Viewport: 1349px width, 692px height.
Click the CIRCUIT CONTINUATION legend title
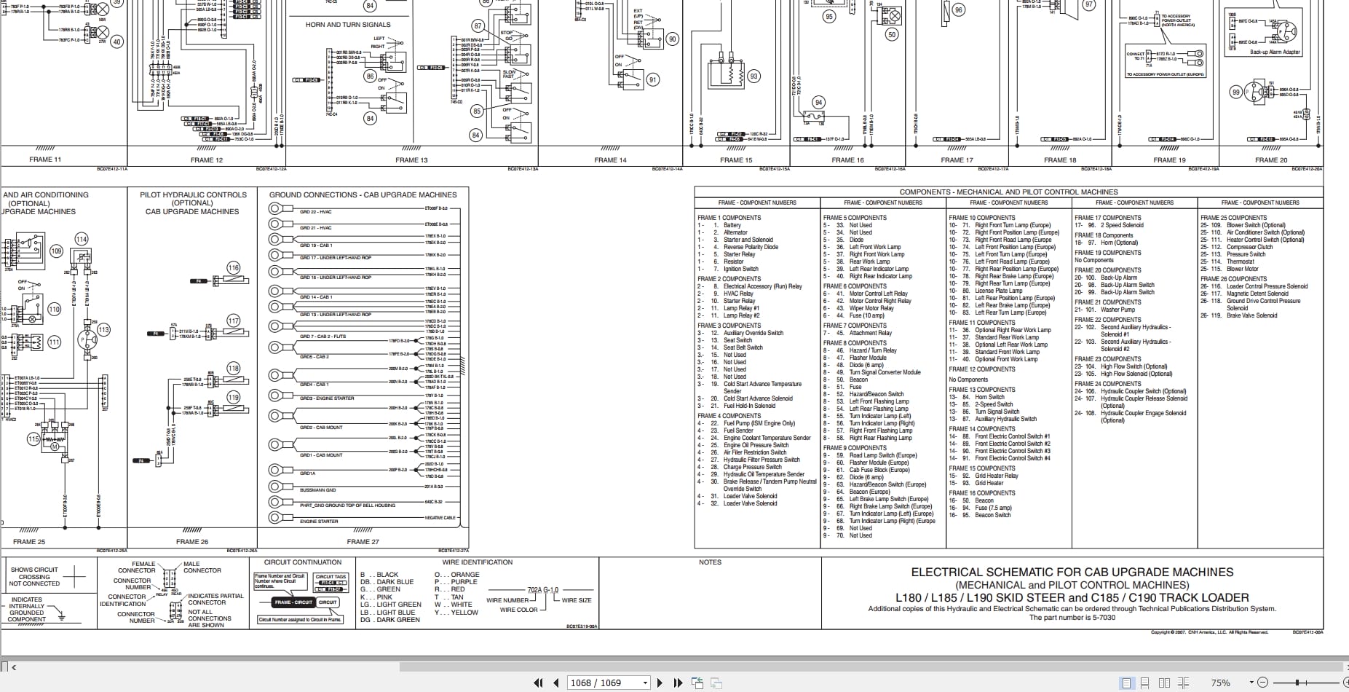click(x=302, y=562)
